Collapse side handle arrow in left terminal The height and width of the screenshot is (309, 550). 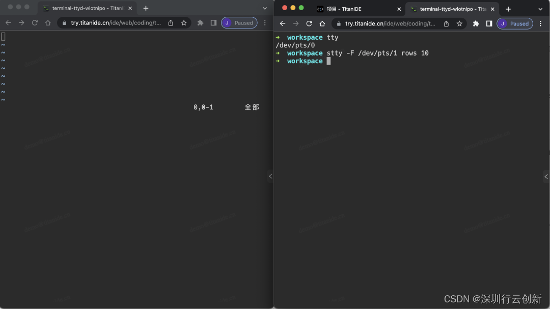[270, 176]
